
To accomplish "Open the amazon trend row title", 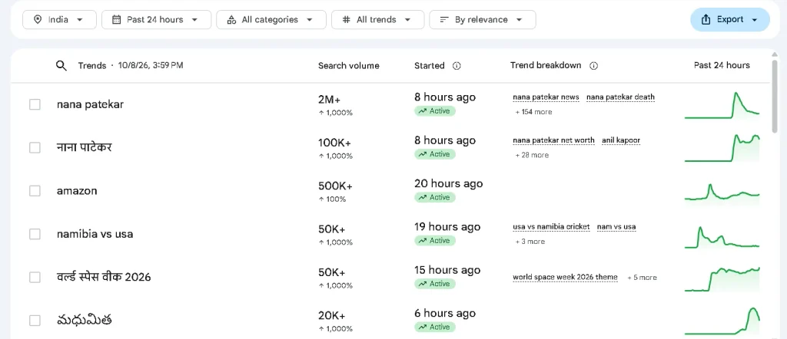I will tap(77, 191).
